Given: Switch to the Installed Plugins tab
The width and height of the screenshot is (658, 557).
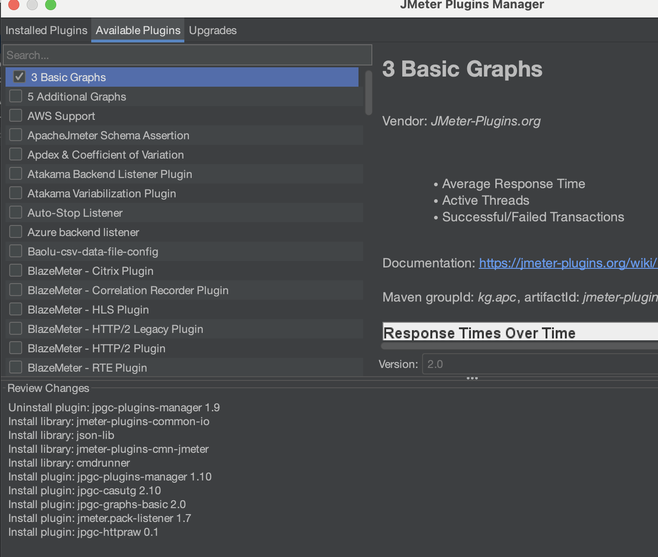Looking at the screenshot, I should click(x=46, y=30).
